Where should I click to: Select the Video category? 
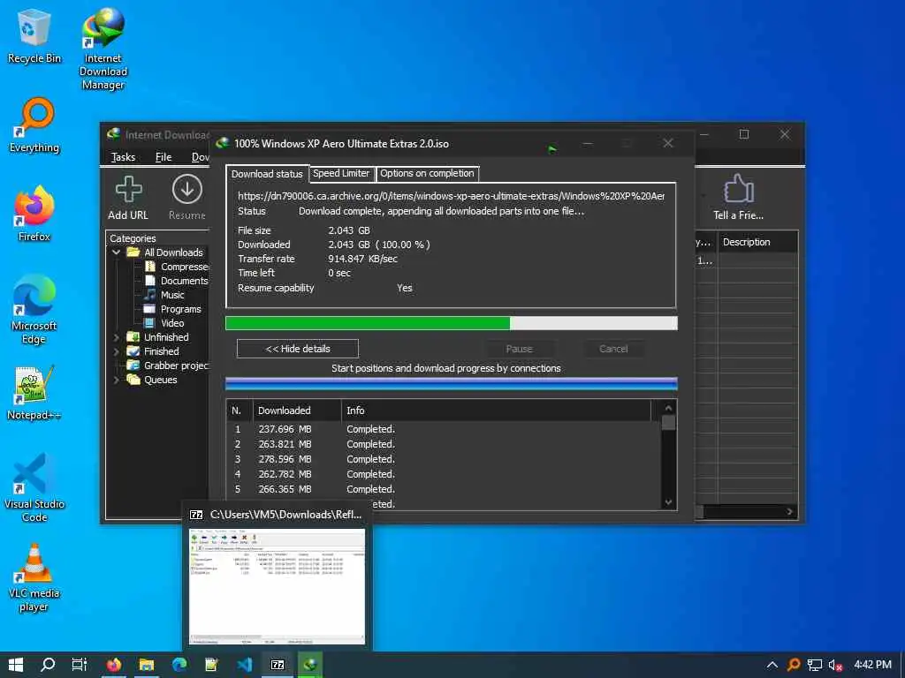(x=164, y=323)
